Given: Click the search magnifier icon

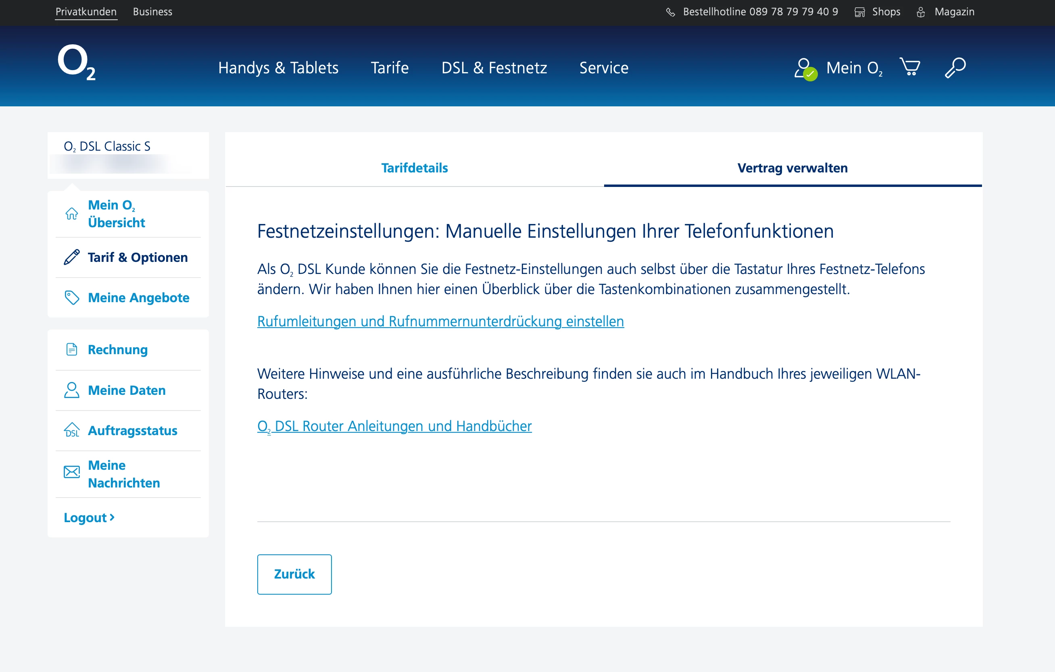Looking at the screenshot, I should click(955, 67).
